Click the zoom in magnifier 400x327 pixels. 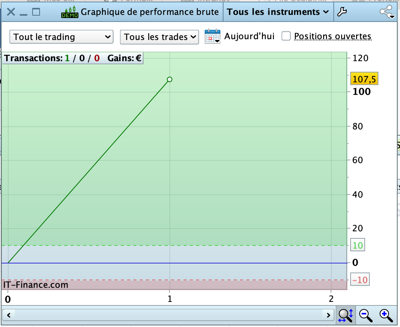[x=386, y=315]
